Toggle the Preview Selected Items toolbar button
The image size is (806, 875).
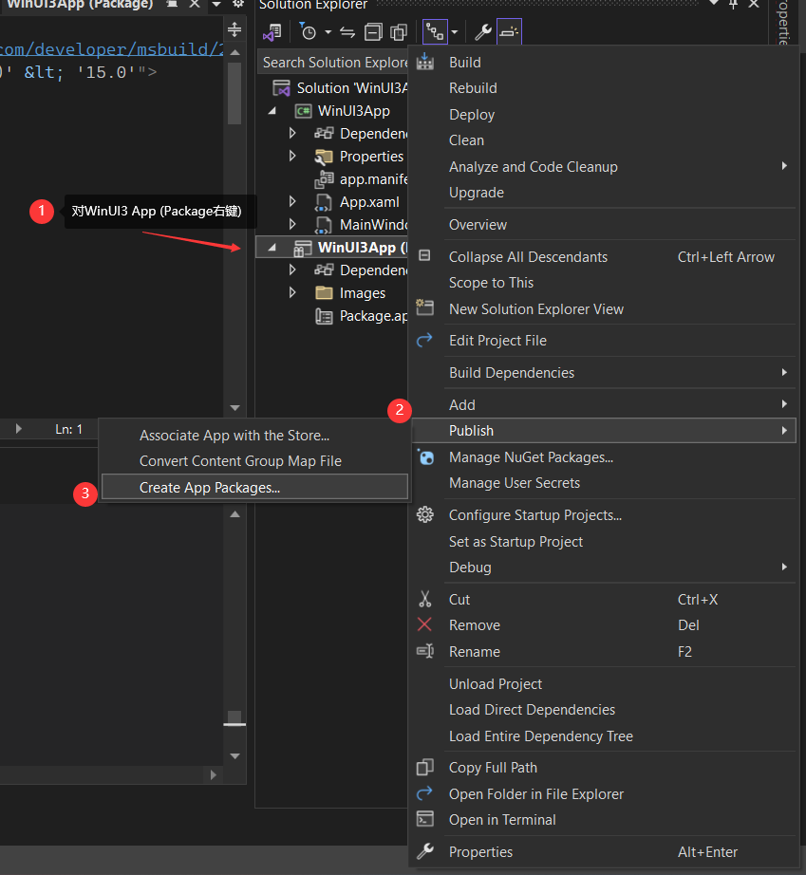pos(400,31)
